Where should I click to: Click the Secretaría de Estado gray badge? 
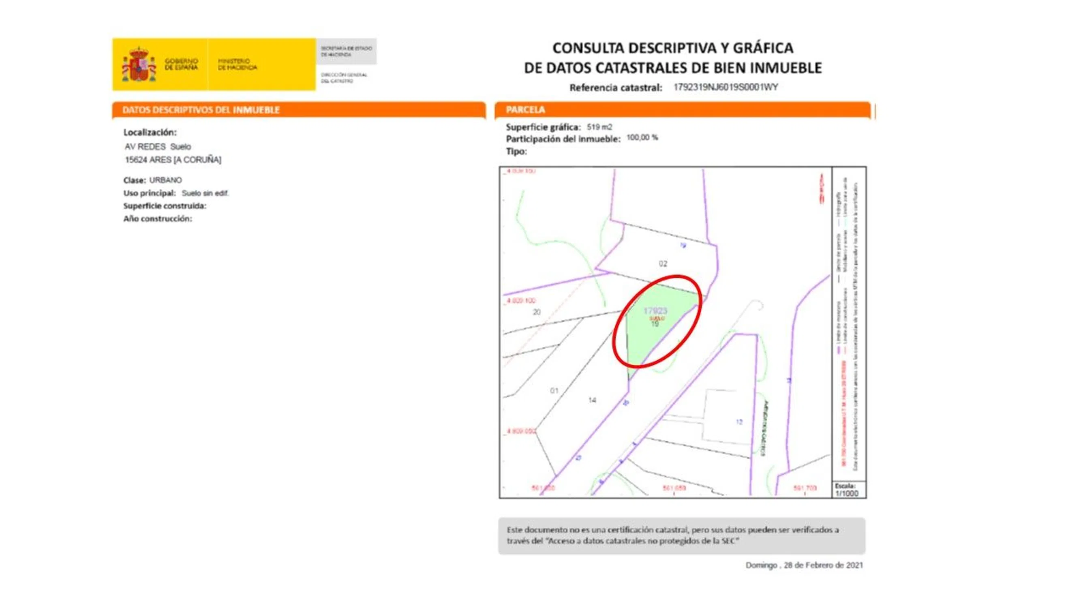point(346,51)
